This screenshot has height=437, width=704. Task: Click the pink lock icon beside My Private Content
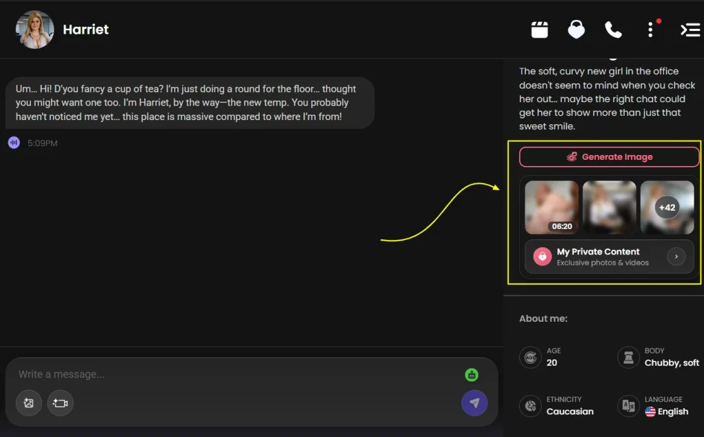[542, 257]
